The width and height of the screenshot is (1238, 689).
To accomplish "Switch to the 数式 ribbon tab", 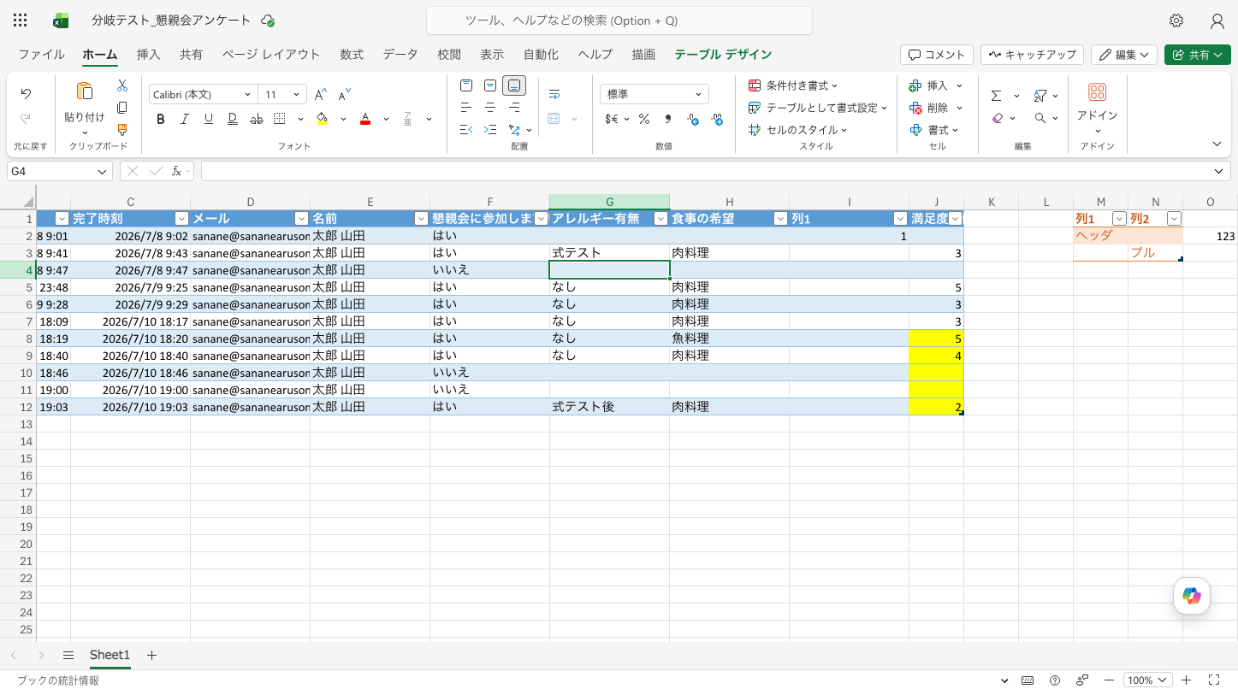I will [x=352, y=54].
